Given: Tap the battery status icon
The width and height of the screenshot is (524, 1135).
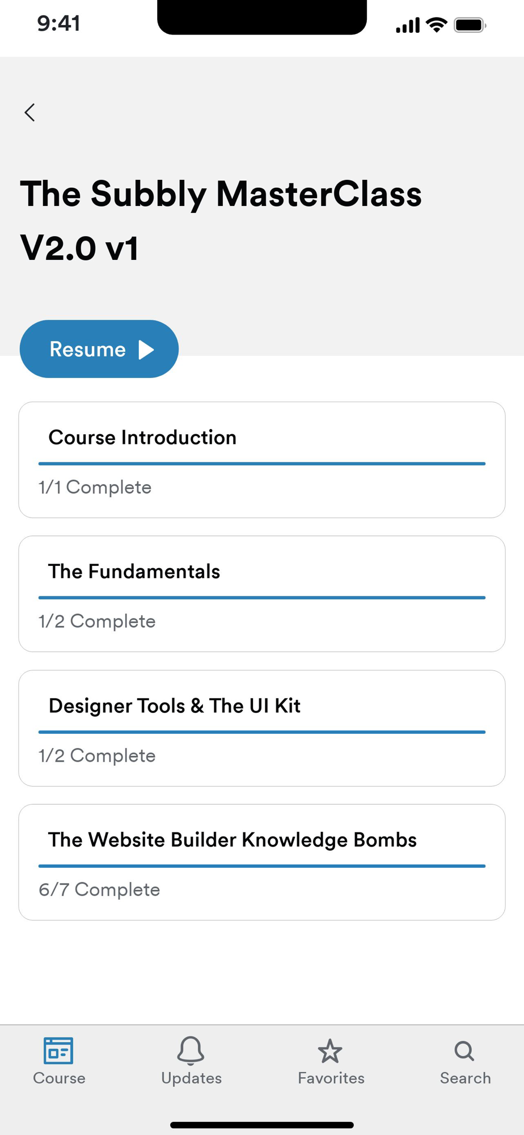Looking at the screenshot, I should coord(470,25).
